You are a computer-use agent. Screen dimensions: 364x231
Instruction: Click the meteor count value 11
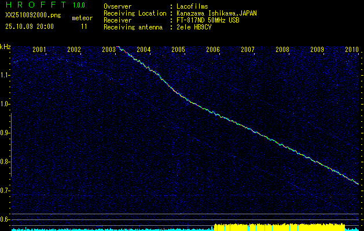84,27
